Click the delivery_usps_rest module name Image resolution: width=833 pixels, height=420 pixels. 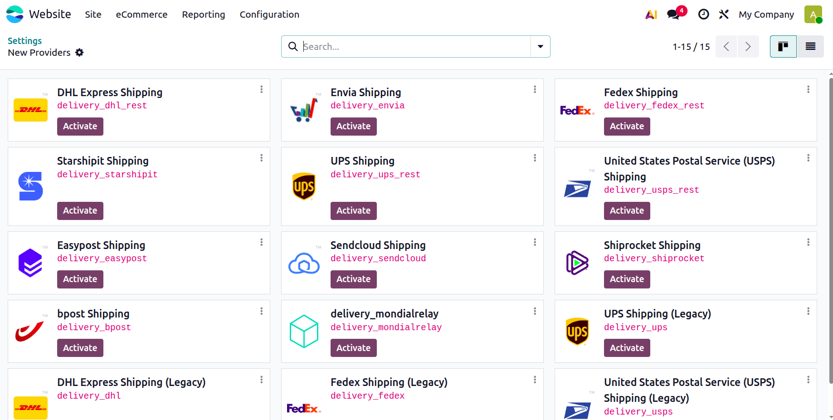pyautogui.click(x=652, y=190)
